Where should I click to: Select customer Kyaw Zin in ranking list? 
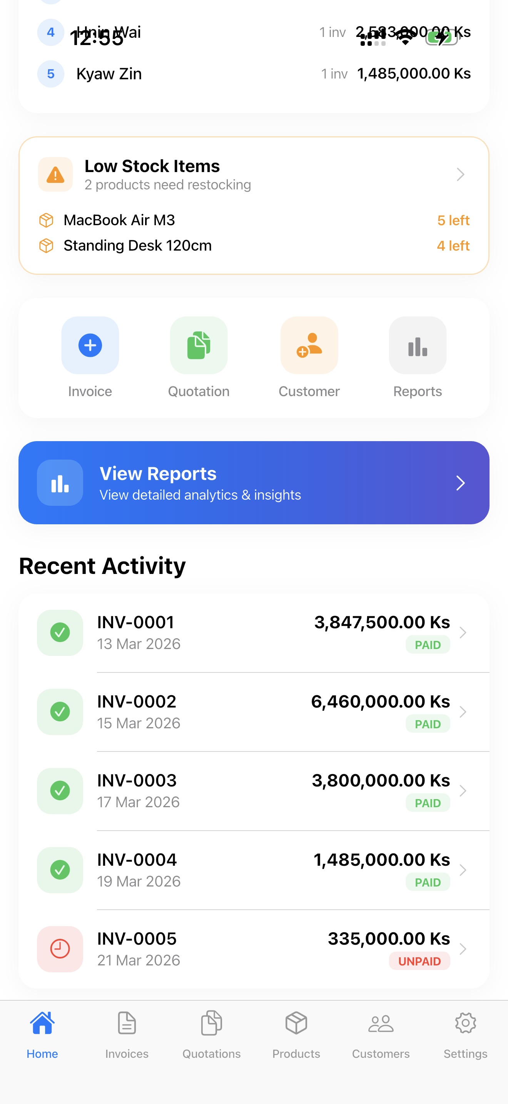pyautogui.click(x=109, y=74)
